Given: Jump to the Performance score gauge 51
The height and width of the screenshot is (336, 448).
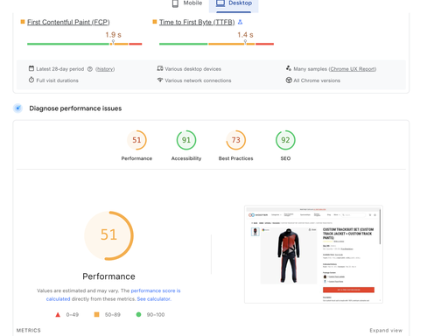Looking at the screenshot, I should click(136, 145).
